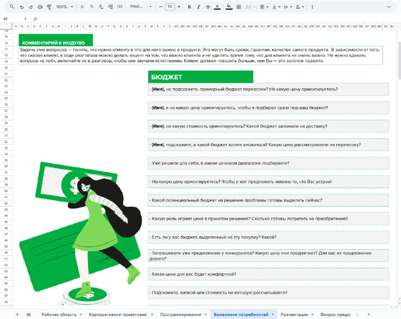This screenshot has height=319, width=401.
Task: Click the merge cells icon
Action: coord(248,7)
